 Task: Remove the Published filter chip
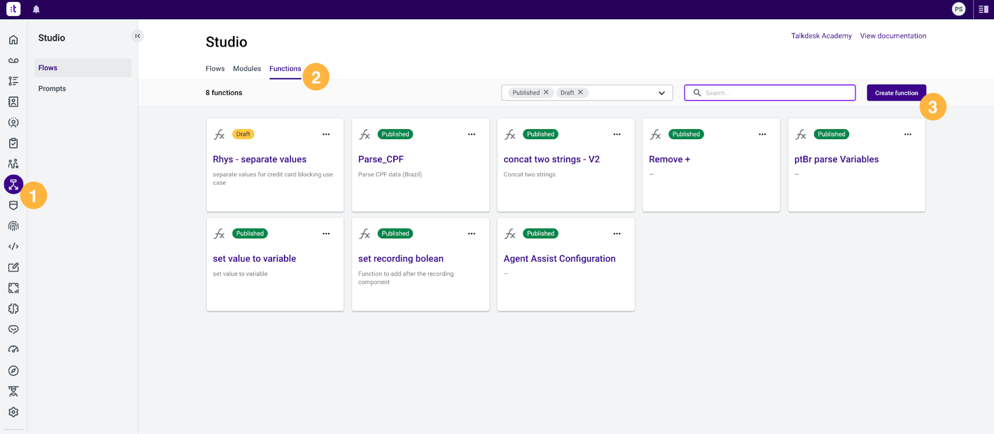[546, 93]
